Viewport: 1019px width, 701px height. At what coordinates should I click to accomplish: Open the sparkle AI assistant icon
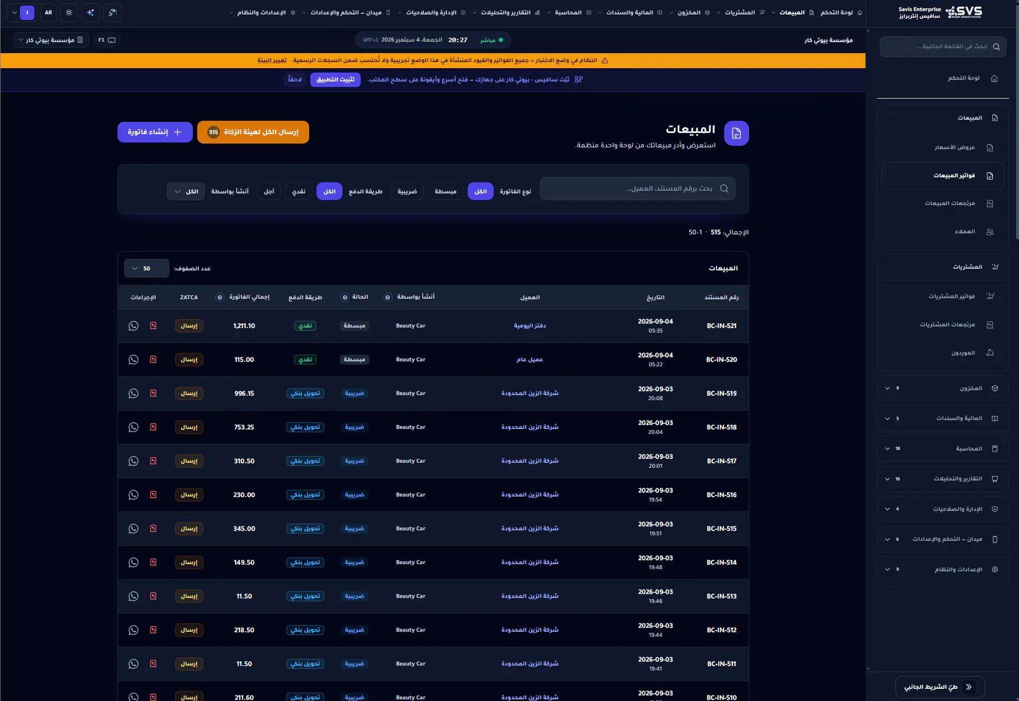tap(90, 12)
